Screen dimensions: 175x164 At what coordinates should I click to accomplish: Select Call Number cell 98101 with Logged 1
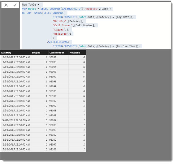[58, 96]
